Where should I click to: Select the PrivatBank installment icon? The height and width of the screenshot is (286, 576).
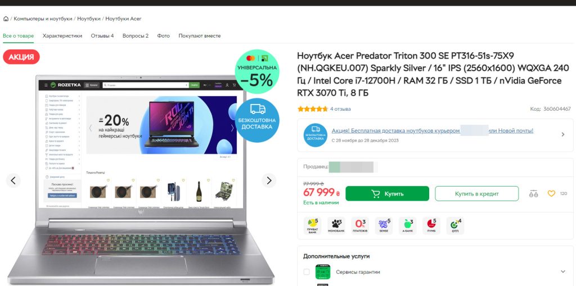[312, 225]
